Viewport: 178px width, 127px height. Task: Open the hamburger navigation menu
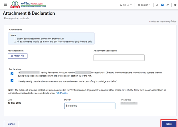5,5
